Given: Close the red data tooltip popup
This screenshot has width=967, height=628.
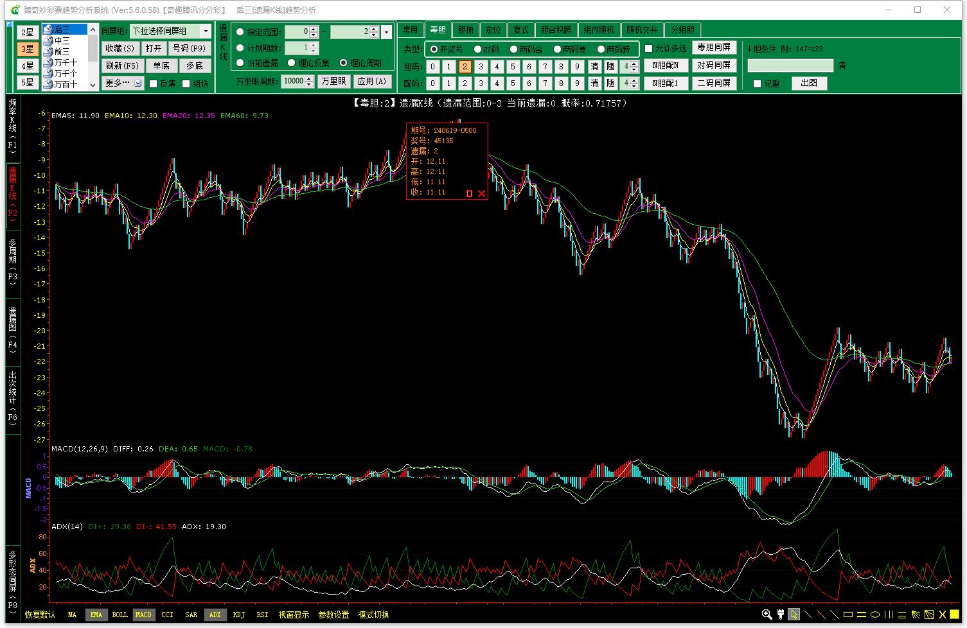Looking at the screenshot, I should [x=481, y=193].
